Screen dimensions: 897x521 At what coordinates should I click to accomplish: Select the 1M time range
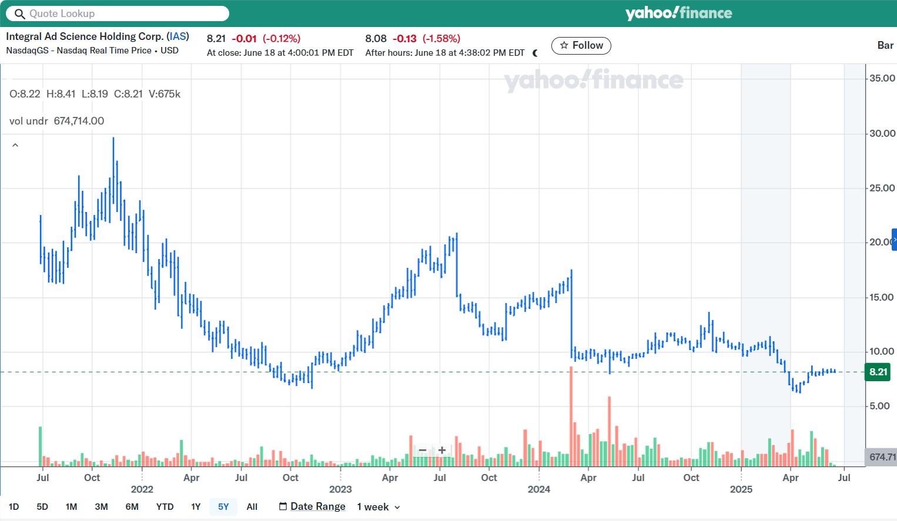click(71, 506)
